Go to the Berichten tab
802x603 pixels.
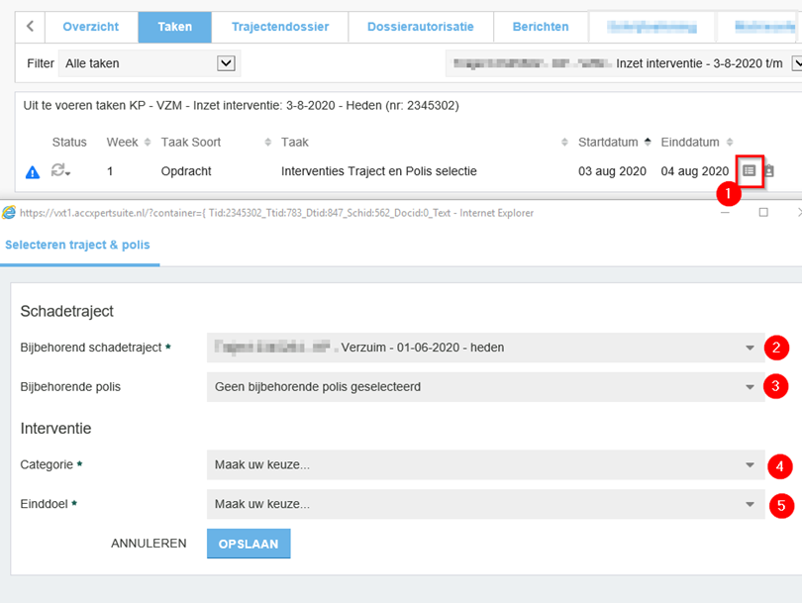(540, 27)
